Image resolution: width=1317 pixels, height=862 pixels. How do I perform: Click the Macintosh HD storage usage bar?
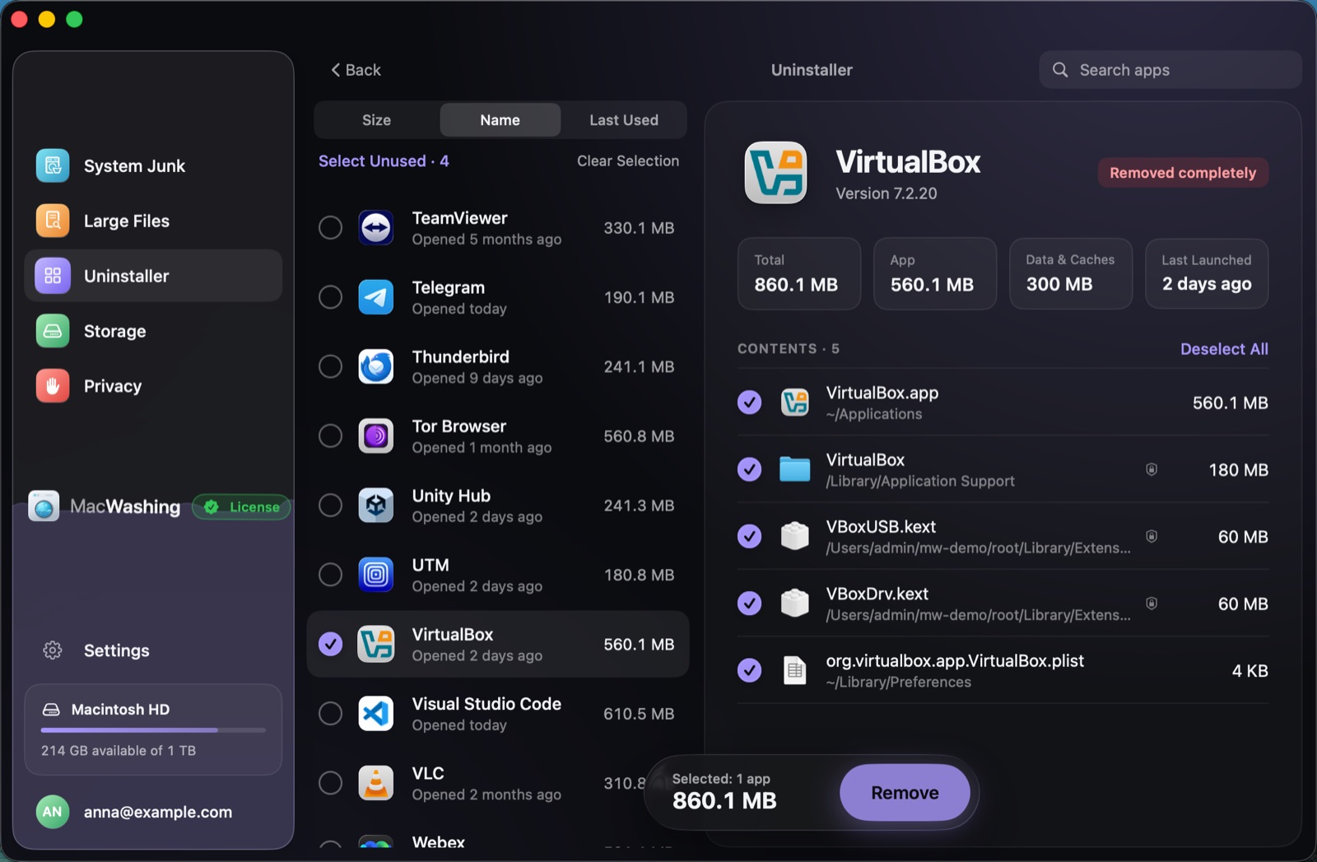coord(153,730)
